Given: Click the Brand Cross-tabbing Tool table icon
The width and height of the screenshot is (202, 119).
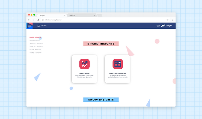Looking at the screenshot, I should click(x=118, y=64).
